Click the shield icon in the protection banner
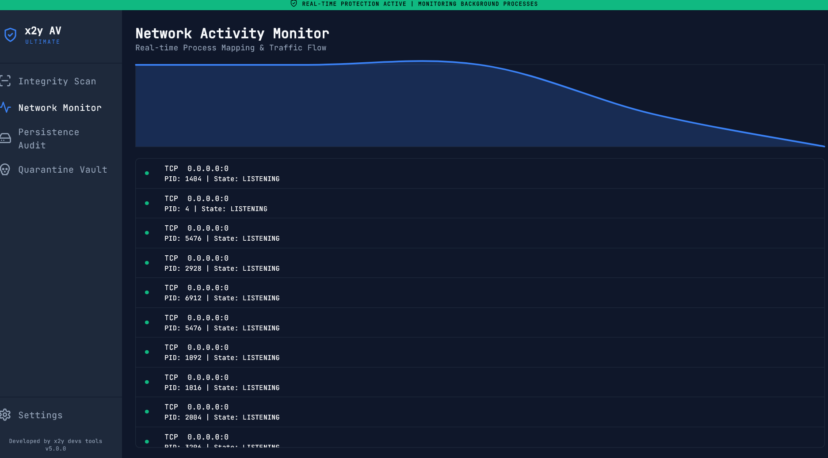Image resolution: width=828 pixels, height=458 pixels. [x=294, y=4]
